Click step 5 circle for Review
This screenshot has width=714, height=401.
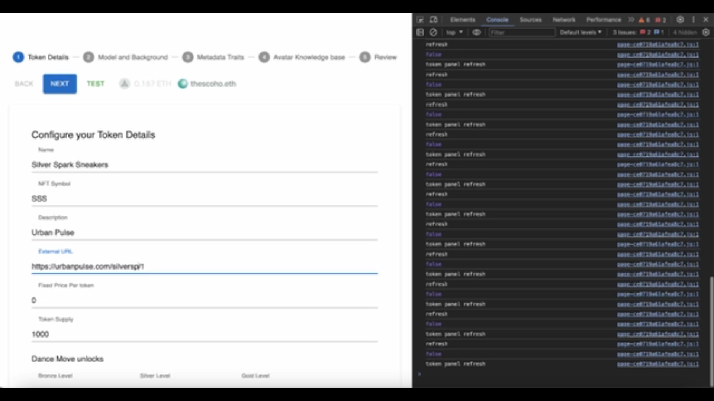[365, 57]
